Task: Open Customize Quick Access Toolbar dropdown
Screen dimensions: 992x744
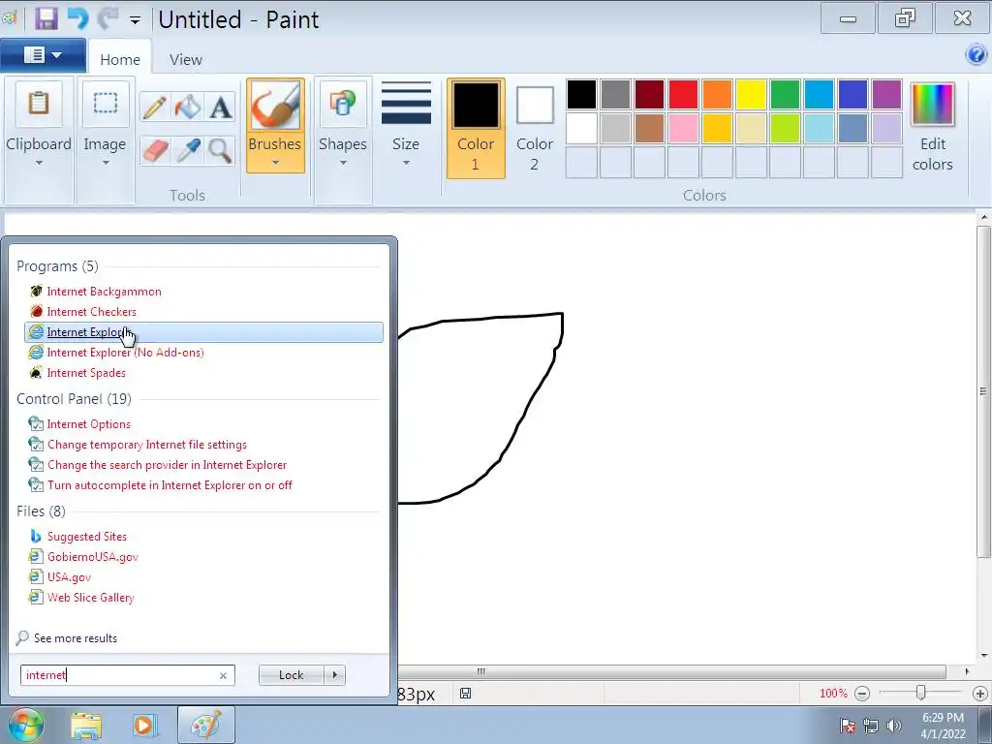Action: coord(135,20)
